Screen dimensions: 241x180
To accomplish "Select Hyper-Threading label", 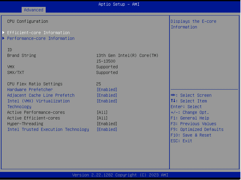I will coord(25,124).
